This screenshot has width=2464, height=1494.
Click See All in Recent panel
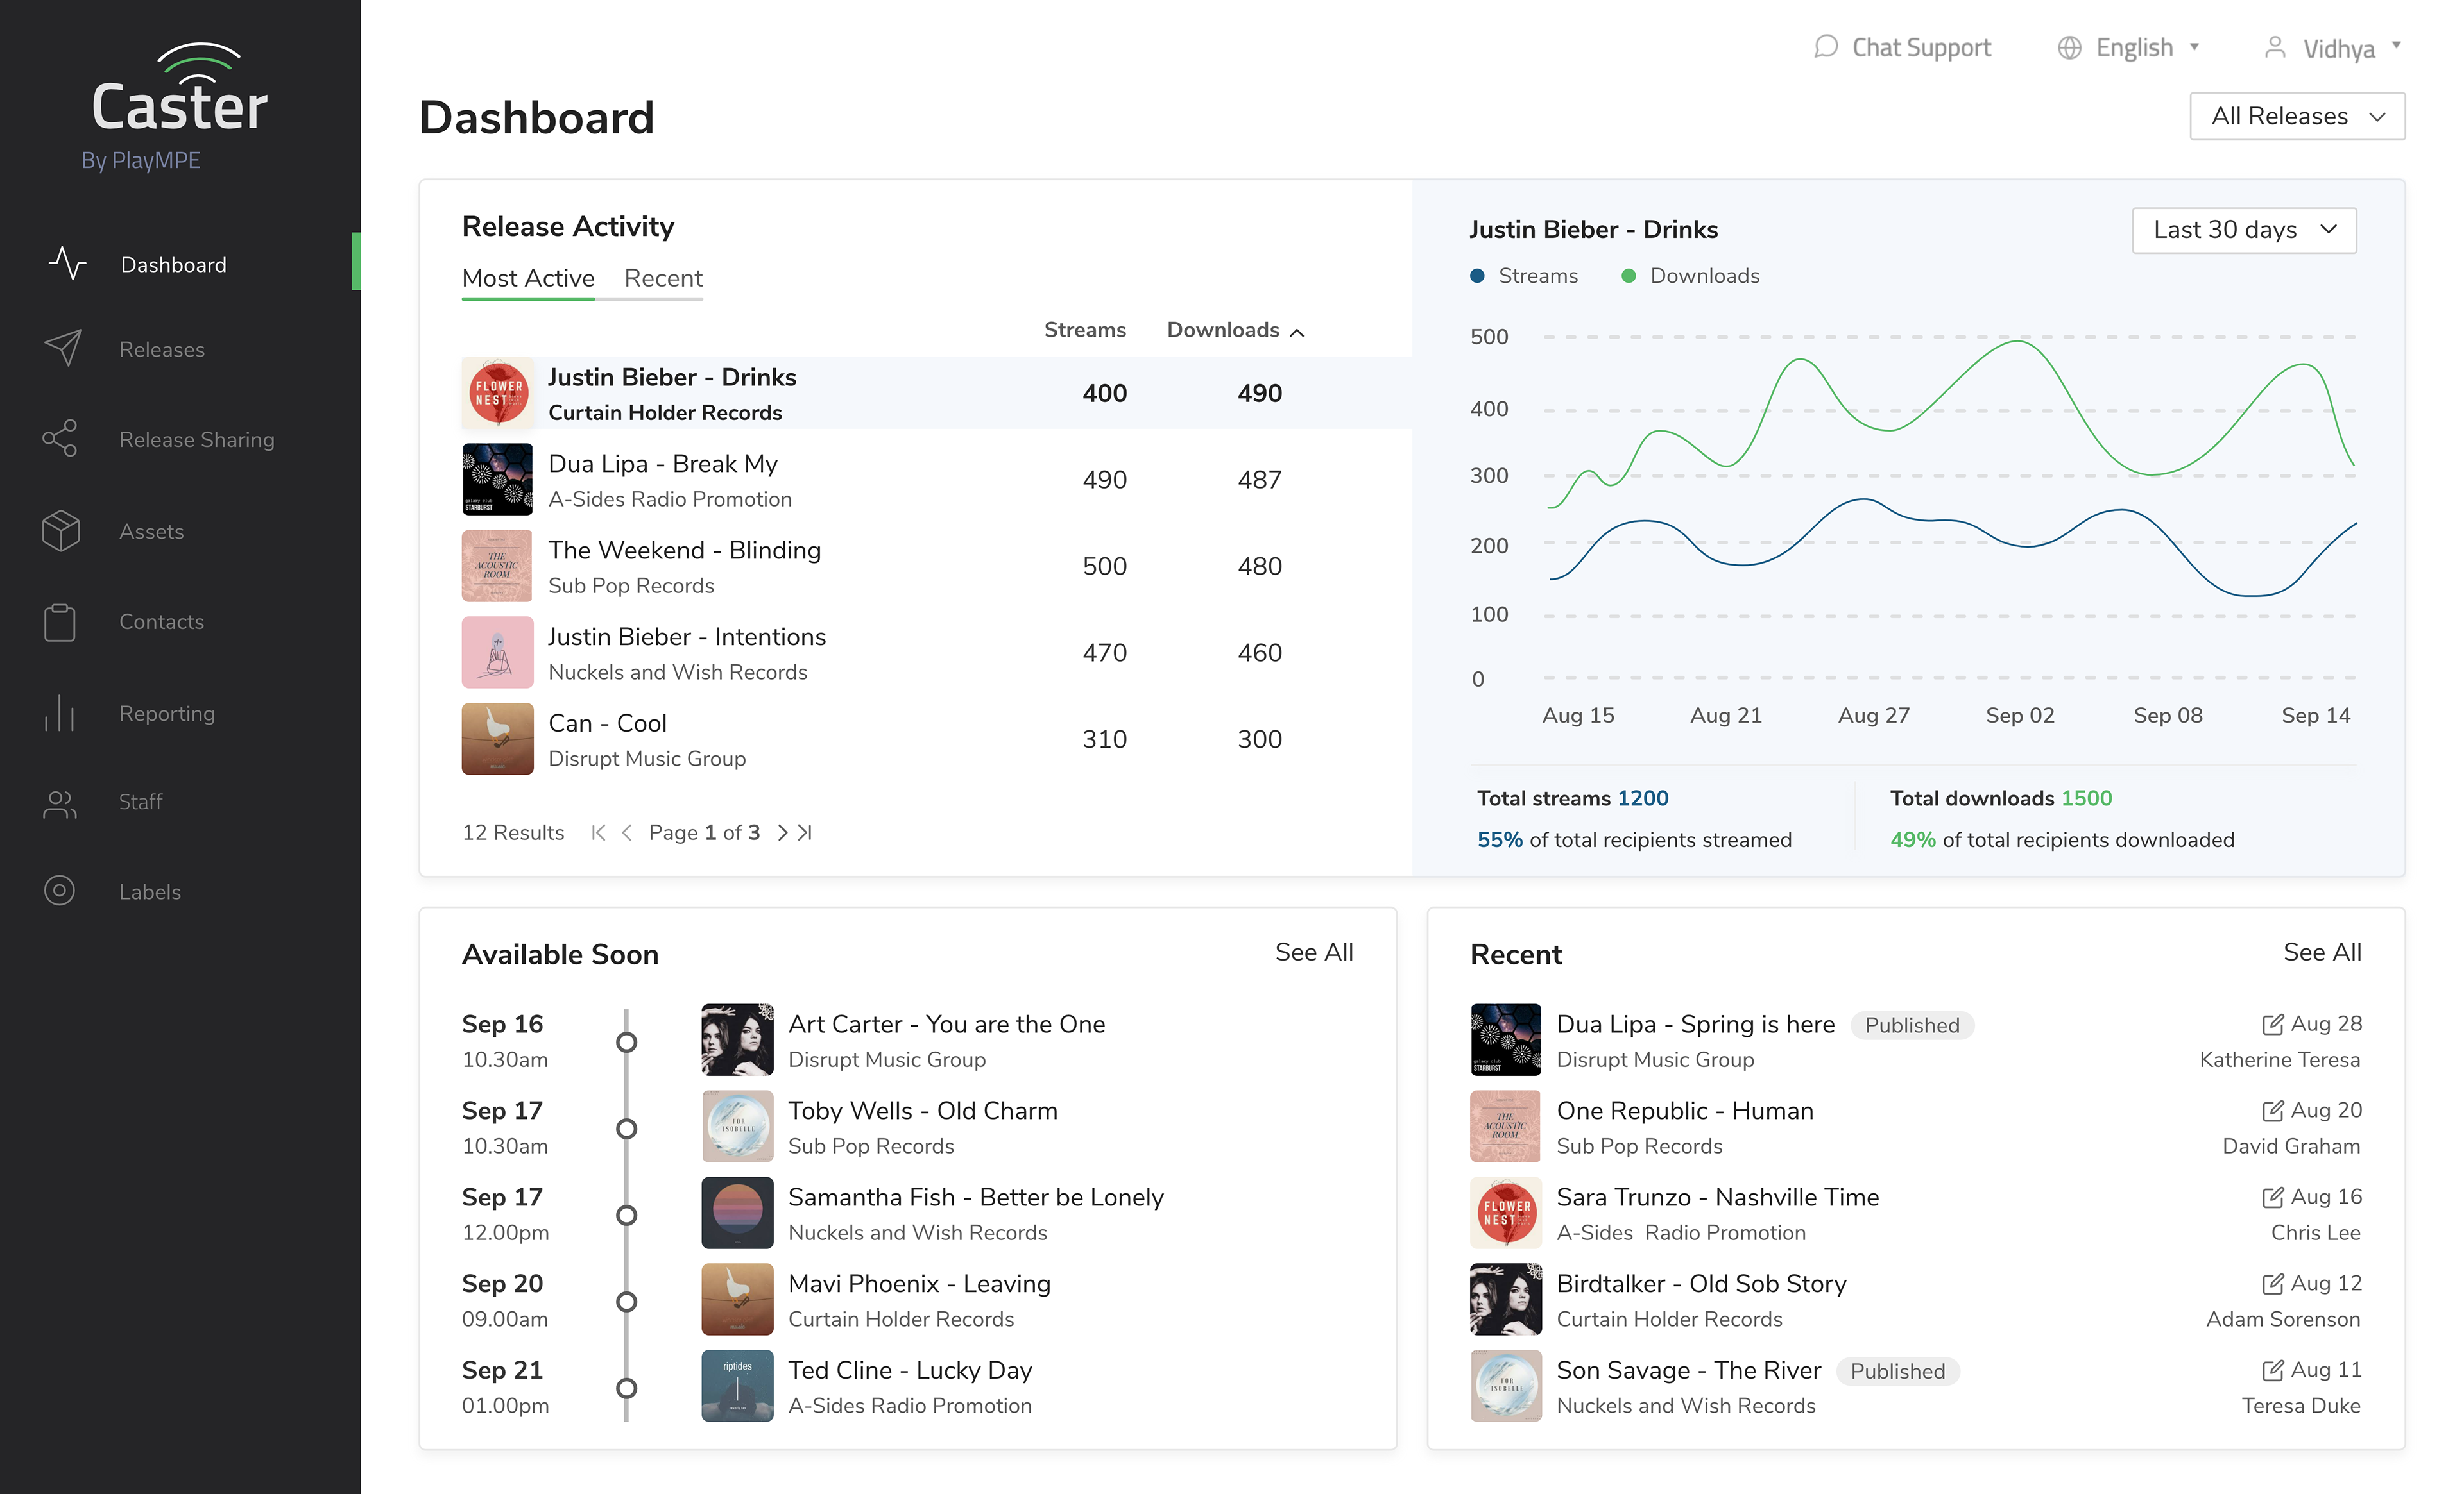(x=2322, y=952)
